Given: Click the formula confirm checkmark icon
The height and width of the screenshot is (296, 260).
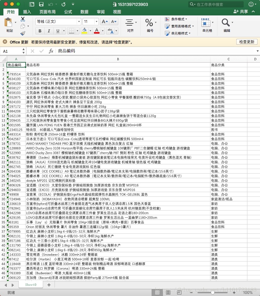Looking at the screenshot, I should click(42, 51).
